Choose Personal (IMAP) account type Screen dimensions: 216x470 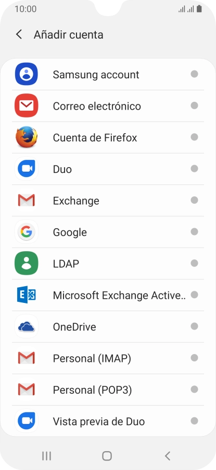108,358
